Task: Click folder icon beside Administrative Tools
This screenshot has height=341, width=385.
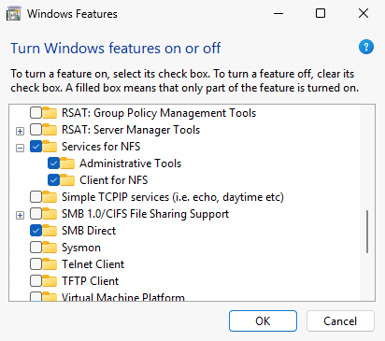Action: tap(67, 163)
